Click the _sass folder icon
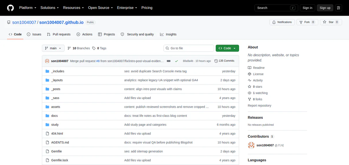Viewport: 349px width, 165px height. [x=47, y=98]
